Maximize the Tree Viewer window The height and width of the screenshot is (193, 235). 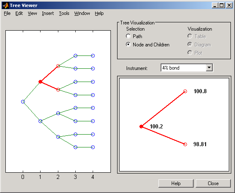[x=221, y=5]
